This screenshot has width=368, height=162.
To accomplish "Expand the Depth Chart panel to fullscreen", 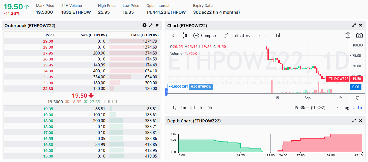I will (x=354, y=121).
